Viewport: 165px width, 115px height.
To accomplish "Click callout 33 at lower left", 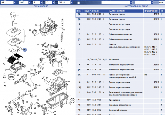I will pos(6,107).
